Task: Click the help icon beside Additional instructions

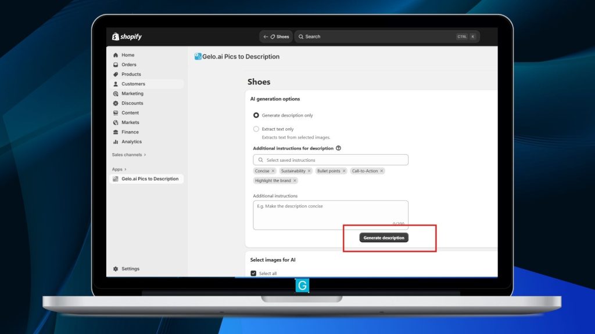Action: [339, 148]
